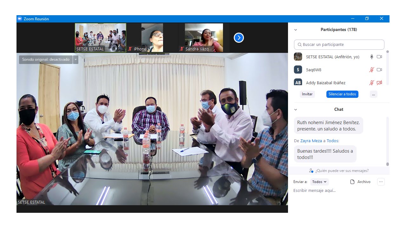Click Buenas tardes!!!! Saludos a todos!!! message
The width and height of the screenshot is (406, 228).
325,154
